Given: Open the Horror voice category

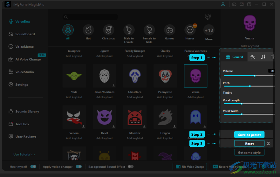Looking at the screenshot, I should [x=190, y=31].
